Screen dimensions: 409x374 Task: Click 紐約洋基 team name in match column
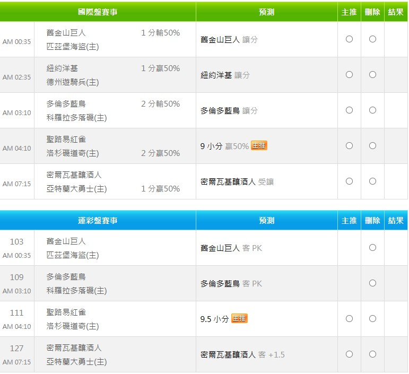[62, 68]
